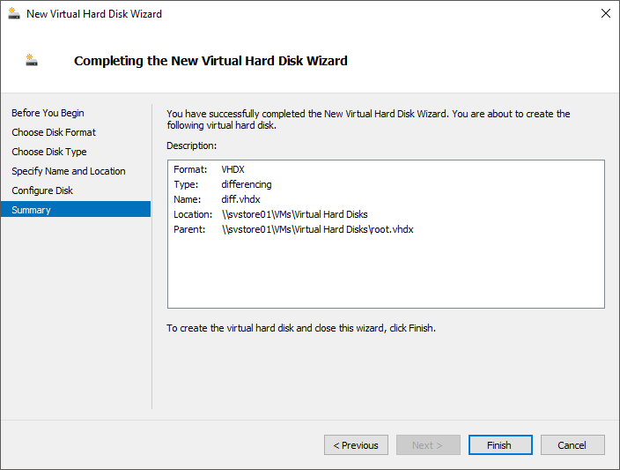Click the Name diff.vhdx entry
The height and width of the screenshot is (470, 620).
click(x=217, y=199)
